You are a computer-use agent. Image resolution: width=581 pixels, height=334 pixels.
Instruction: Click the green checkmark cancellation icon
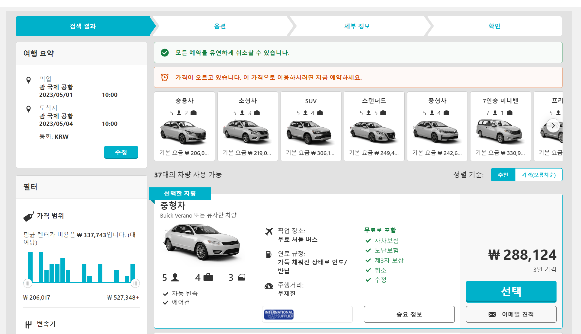(x=165, y=53)
